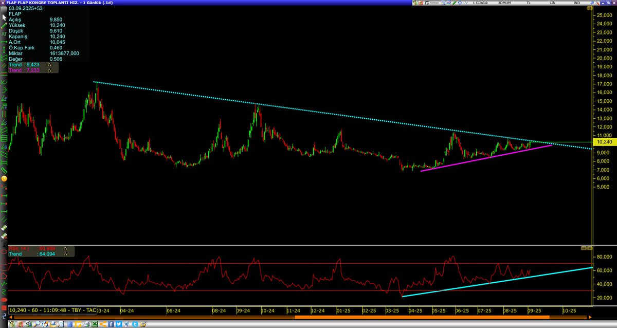Screen dimensions: 617x328
Task: Click the left scroll arrow of time scrollbar
Action: 11,317
